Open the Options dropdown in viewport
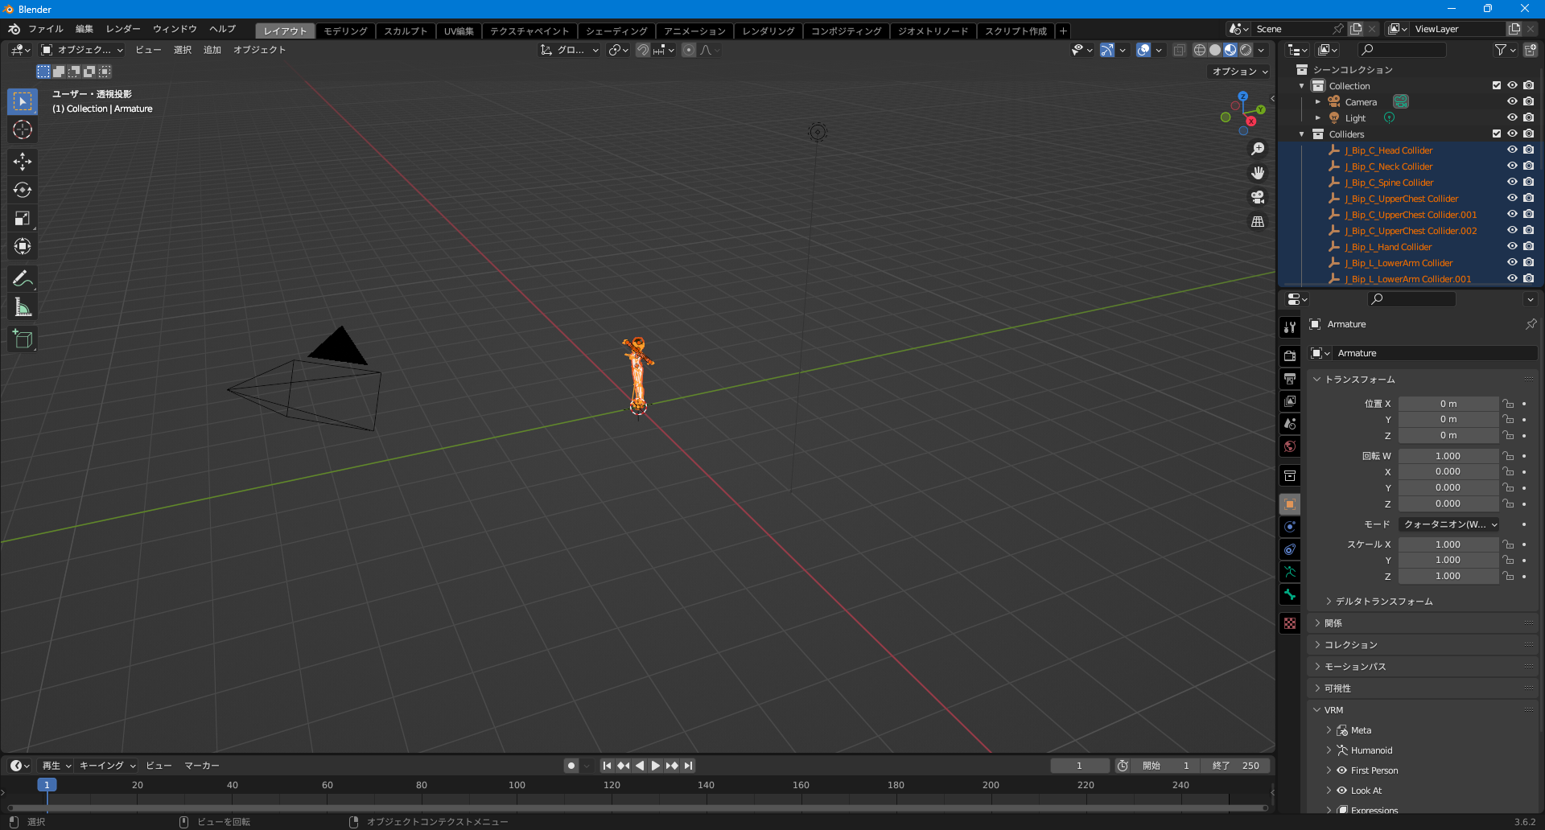The image size is (1545, 830). [1240, 72]
